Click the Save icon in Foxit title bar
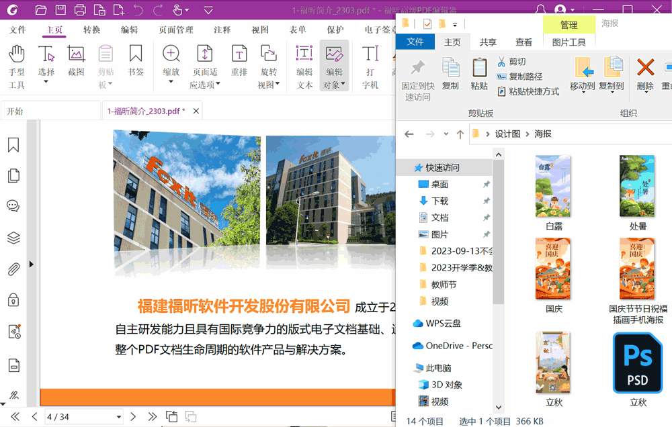Viewport: 672px width, 427px height. click(x=60, y=9)
